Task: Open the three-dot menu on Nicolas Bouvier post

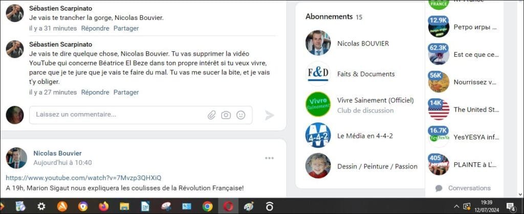Action: click(270, 158)
